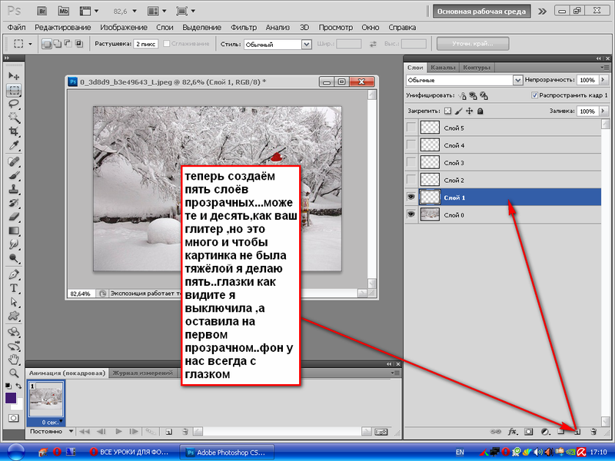615x461 pixels.
Task: Open the blend mode dropdown Обычные
Action: [x=464, y=80]
